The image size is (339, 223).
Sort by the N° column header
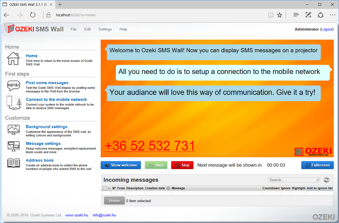pyautogui.click(x=114, y=188)
